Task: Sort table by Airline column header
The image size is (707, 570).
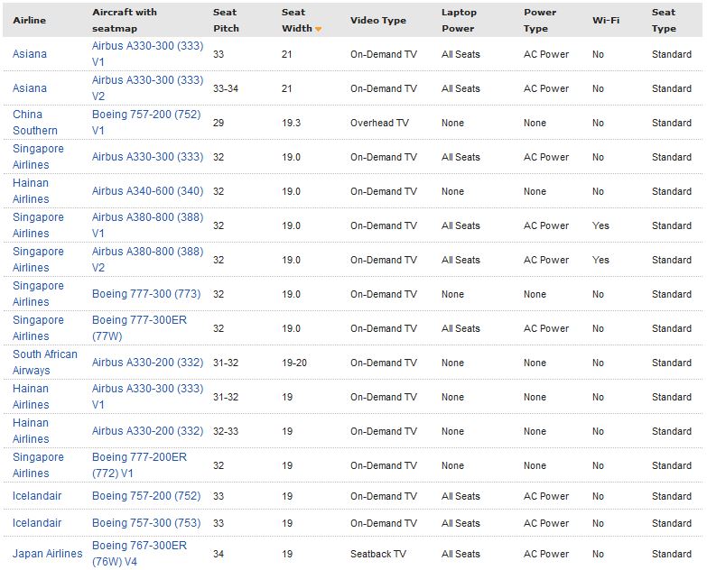Action: [29, 20]
